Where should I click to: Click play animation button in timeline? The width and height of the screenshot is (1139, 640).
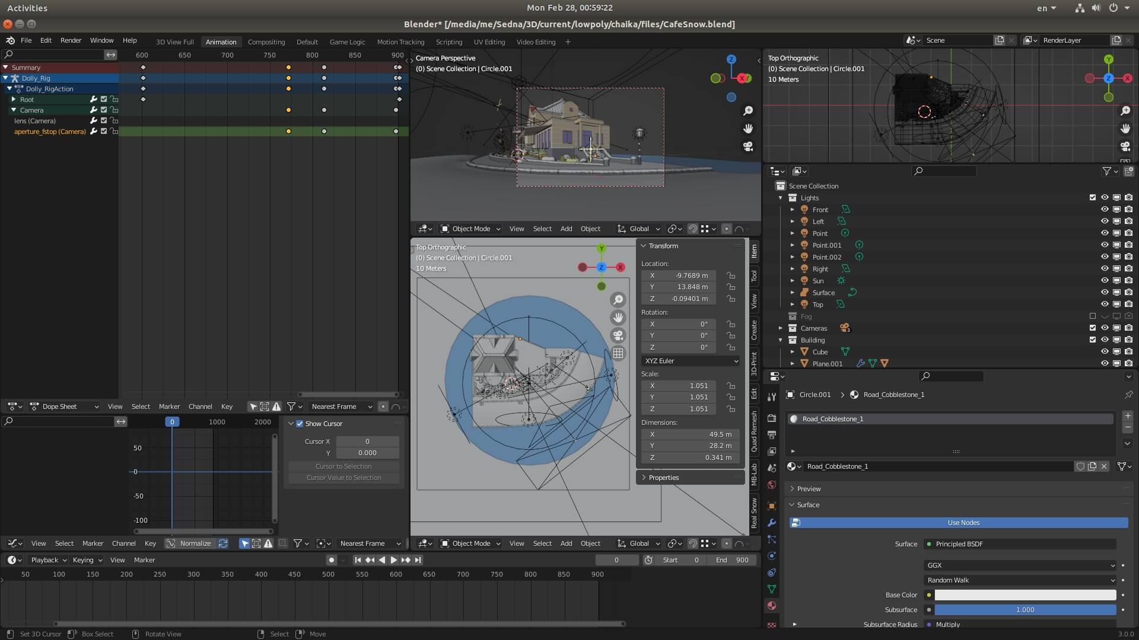point(393,560)
